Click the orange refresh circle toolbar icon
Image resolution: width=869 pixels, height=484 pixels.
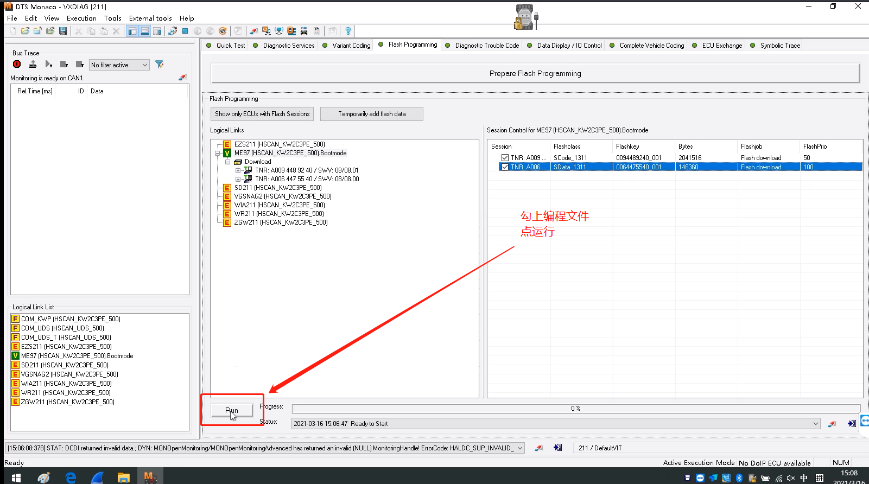(x=223, y=31)
